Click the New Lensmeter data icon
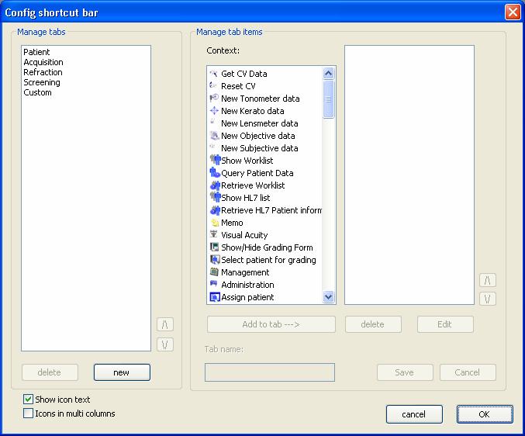This screenshot has height=436, width=525. pos(214,123)
